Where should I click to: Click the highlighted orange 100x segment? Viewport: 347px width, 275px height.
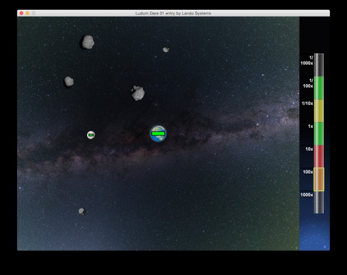319,179
